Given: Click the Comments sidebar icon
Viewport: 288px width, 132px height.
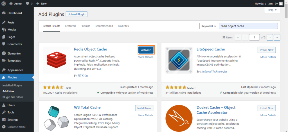Looking at the screenshot, I should 4,44.
